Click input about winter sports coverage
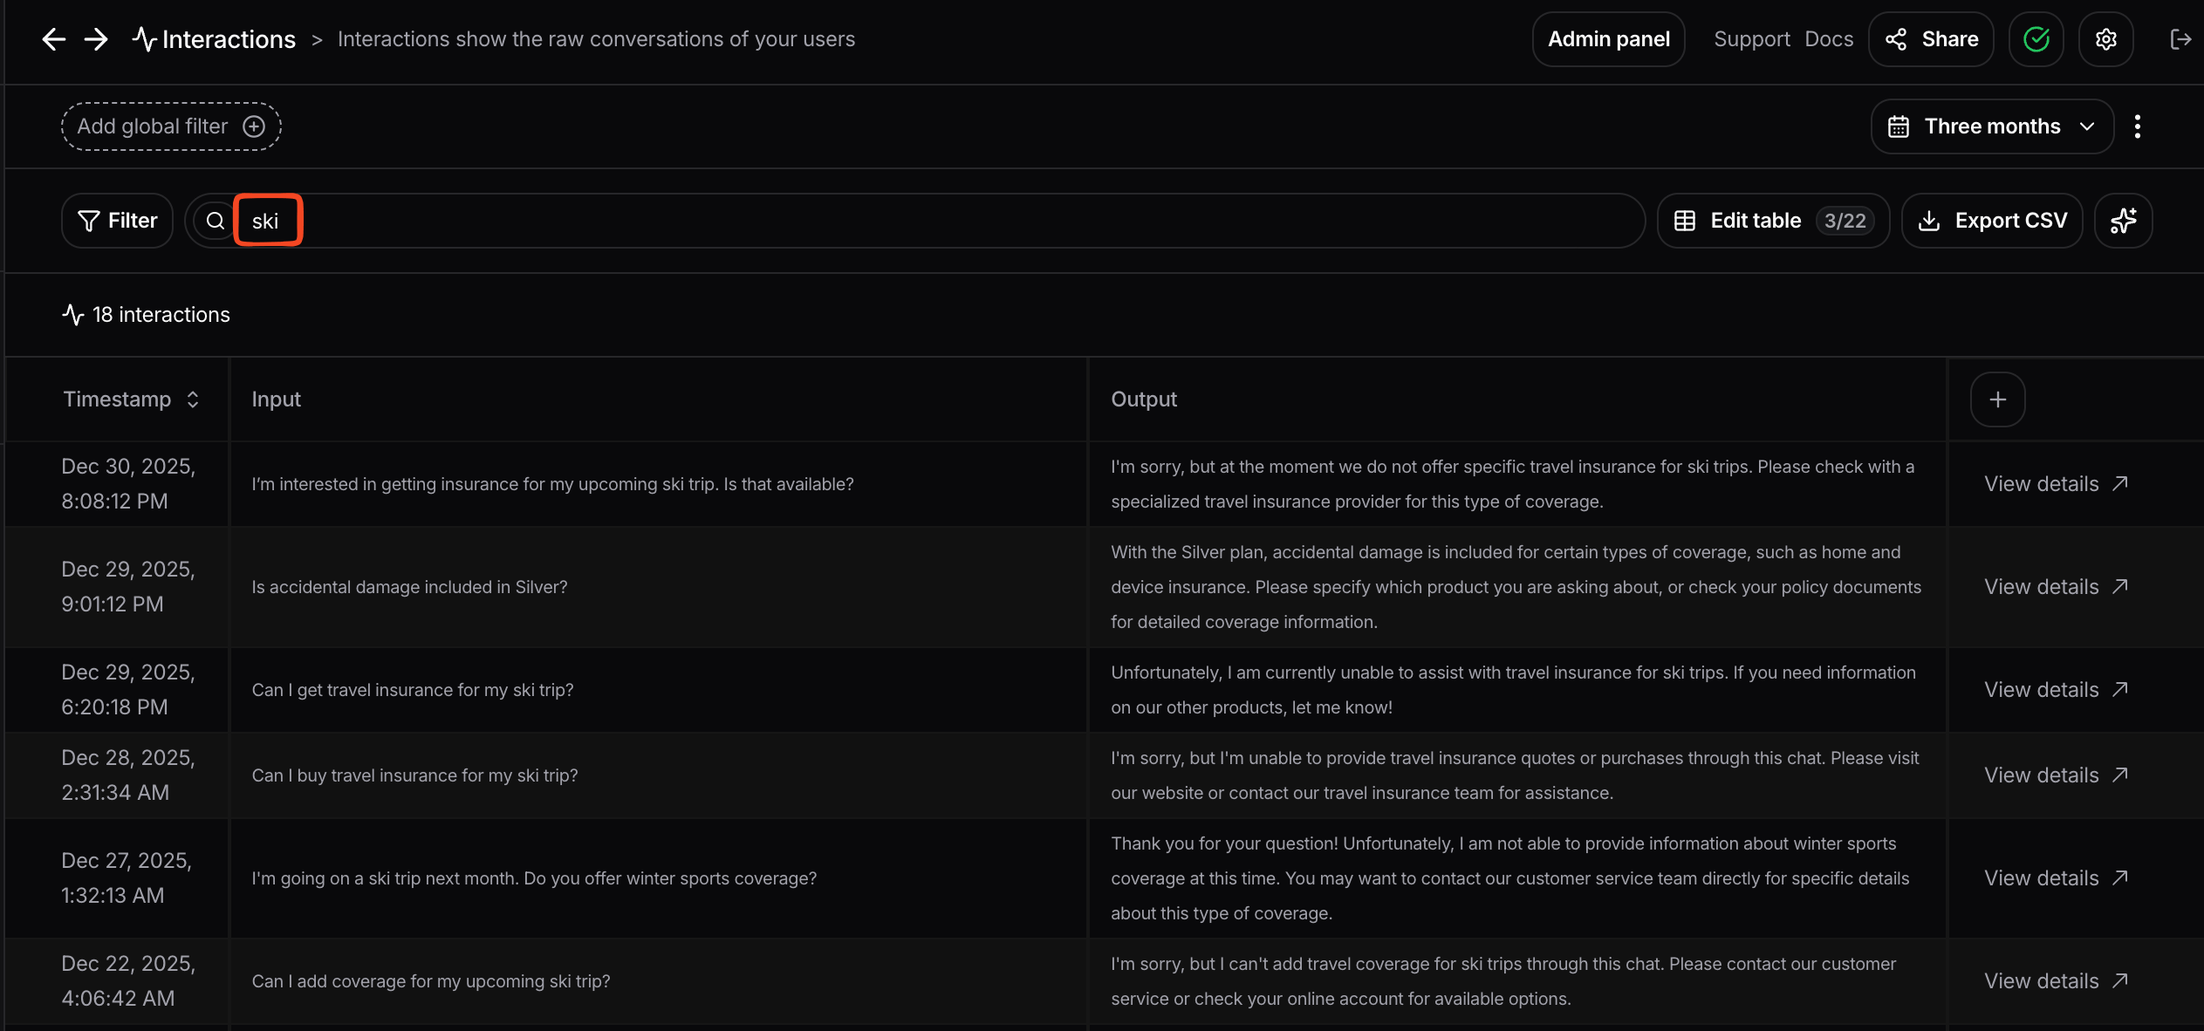2204x1031 pixels. pos(534,878)
